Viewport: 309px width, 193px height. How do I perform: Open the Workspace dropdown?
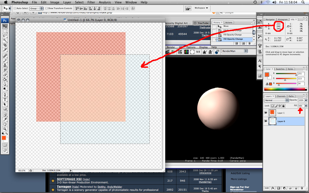[x=201, y=8]
